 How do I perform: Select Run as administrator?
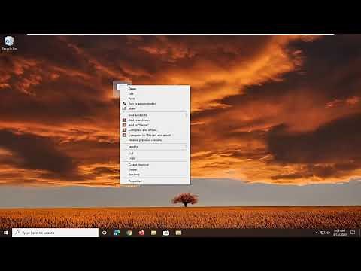(x=155, y=104)
